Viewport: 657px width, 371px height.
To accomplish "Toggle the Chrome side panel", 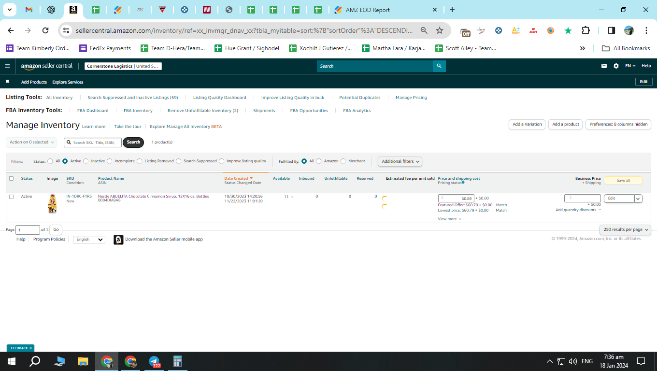I will click(x=611, y=30).
